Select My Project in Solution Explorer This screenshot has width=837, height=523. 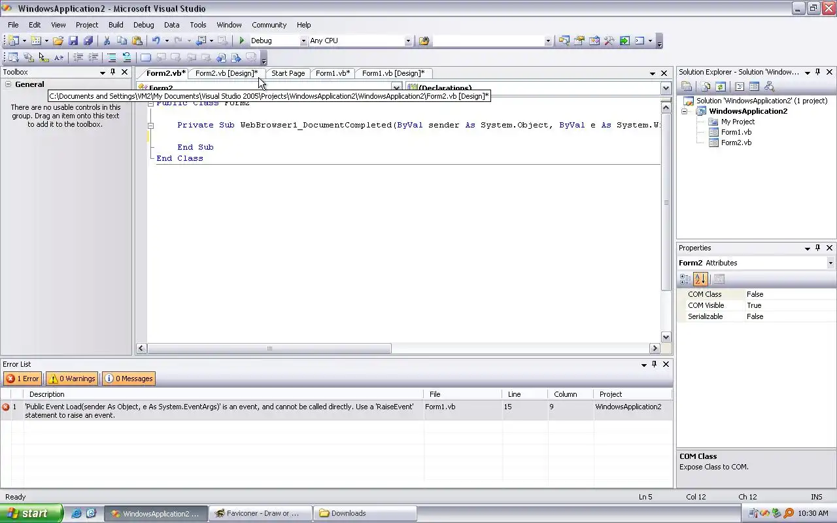tap(738, 122)
